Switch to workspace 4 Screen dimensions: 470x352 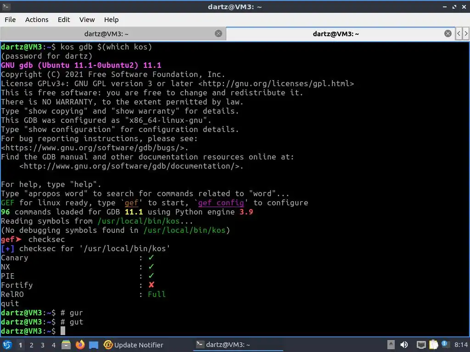pyautogui.click(x=54, y=345)
